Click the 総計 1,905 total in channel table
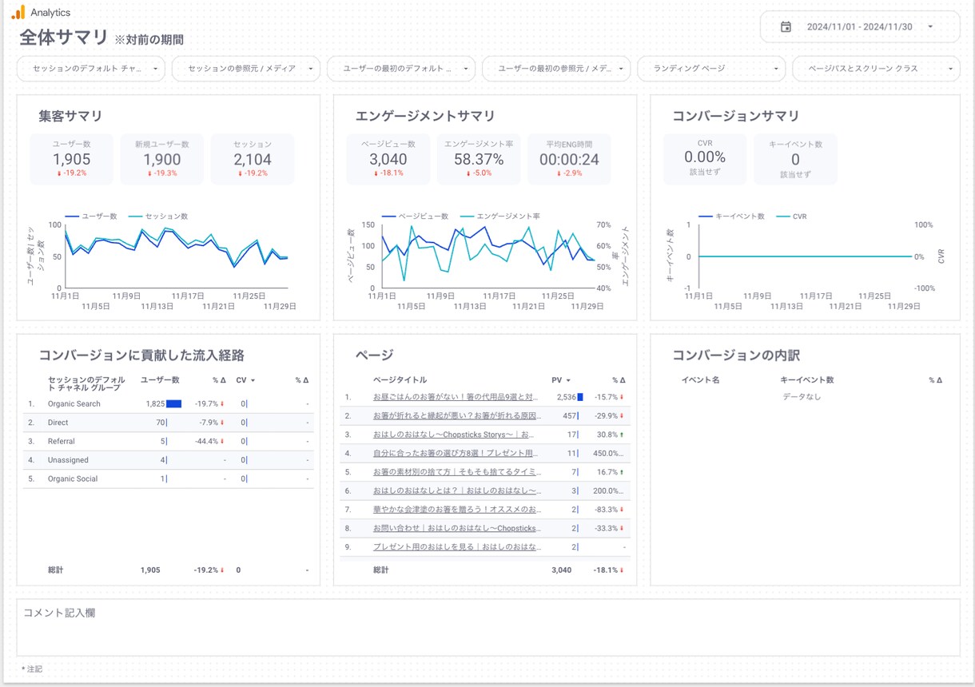 (x=150, y=570)
